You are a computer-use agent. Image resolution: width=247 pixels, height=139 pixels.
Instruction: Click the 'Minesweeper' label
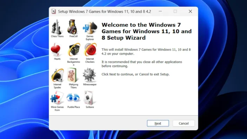point(90,85)
